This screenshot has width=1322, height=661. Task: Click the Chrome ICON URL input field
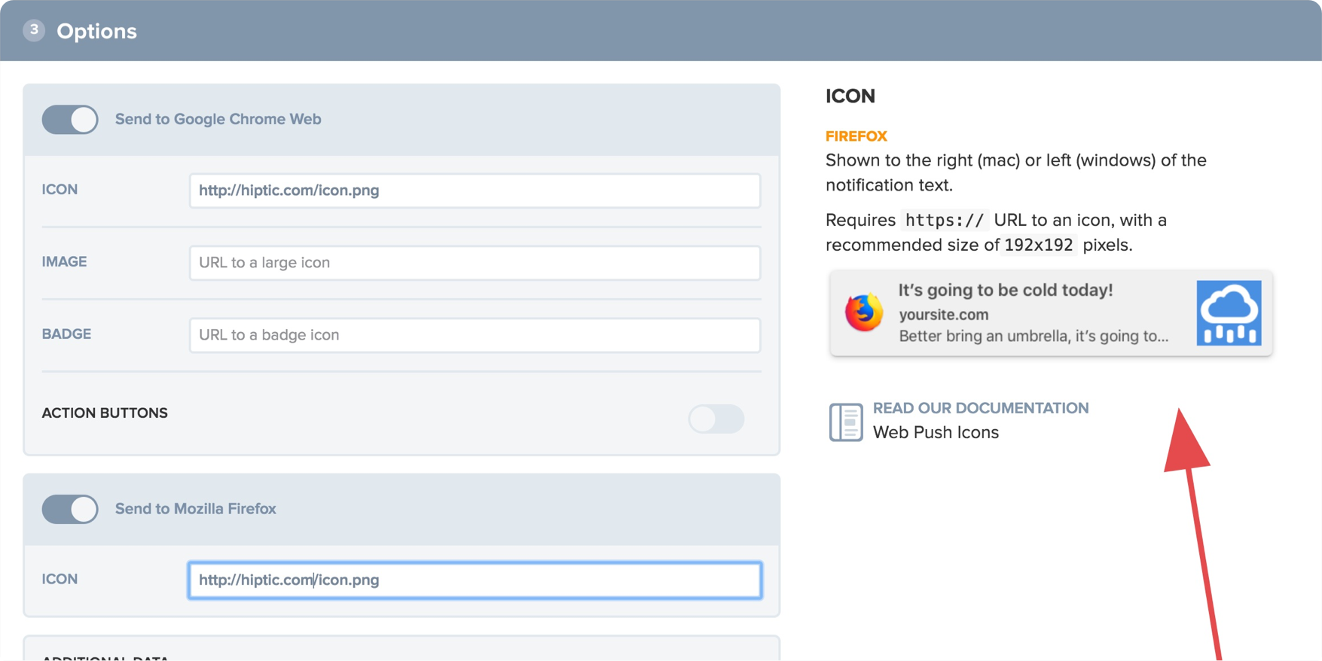pos(475,190)
